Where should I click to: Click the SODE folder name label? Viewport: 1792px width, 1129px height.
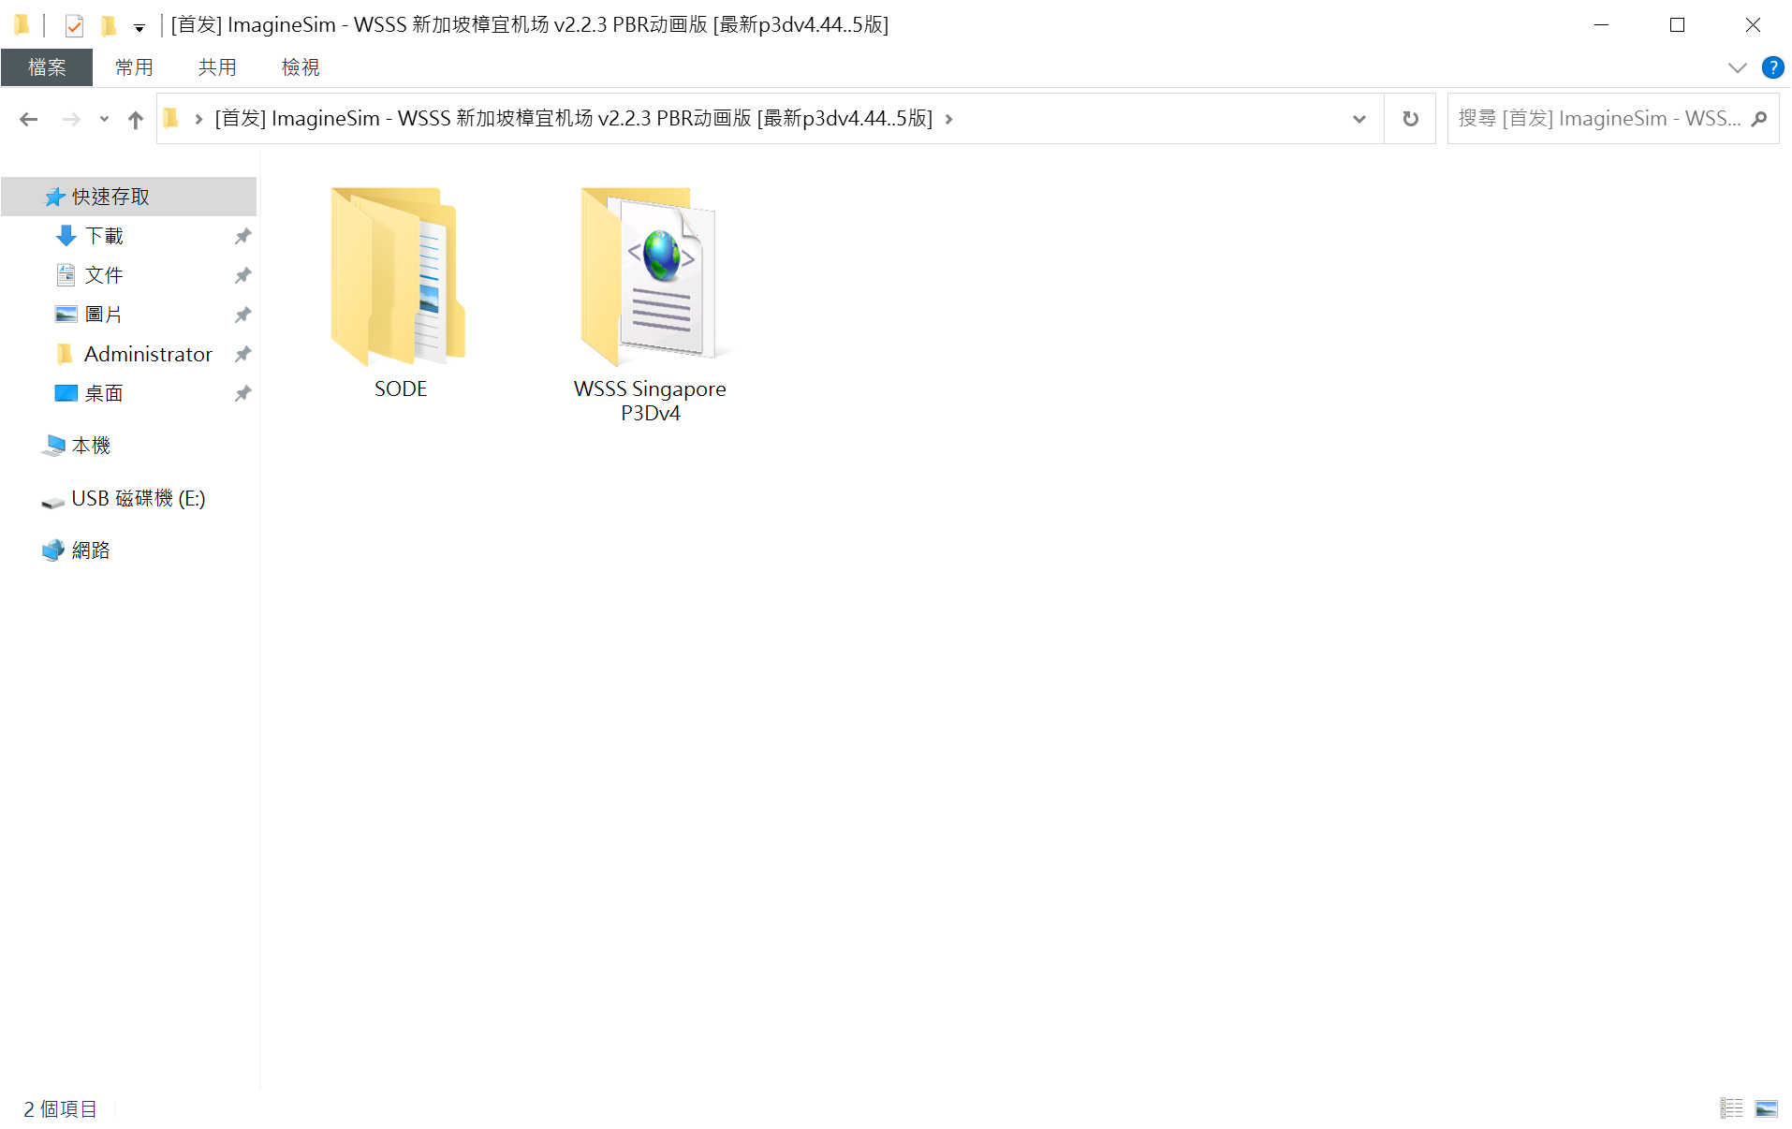pos(401,389)
